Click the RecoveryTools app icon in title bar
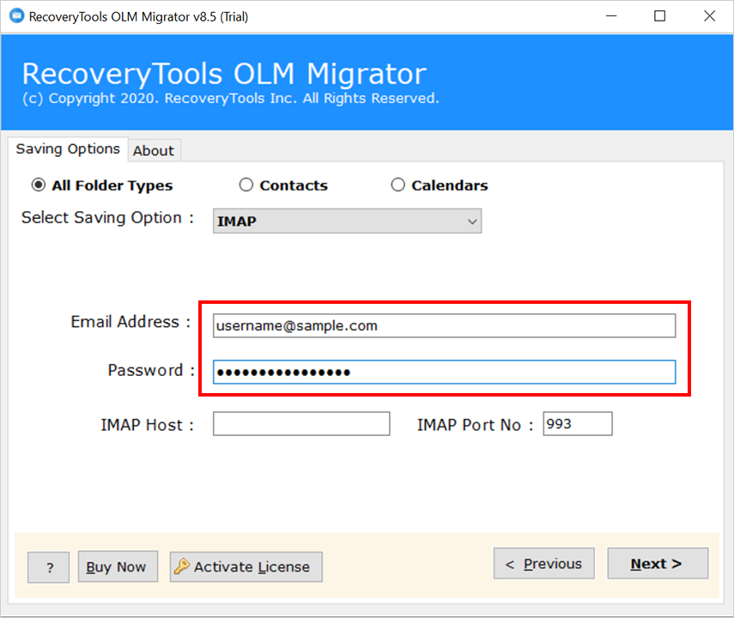The image size is (734, 618). pos(16,16)
